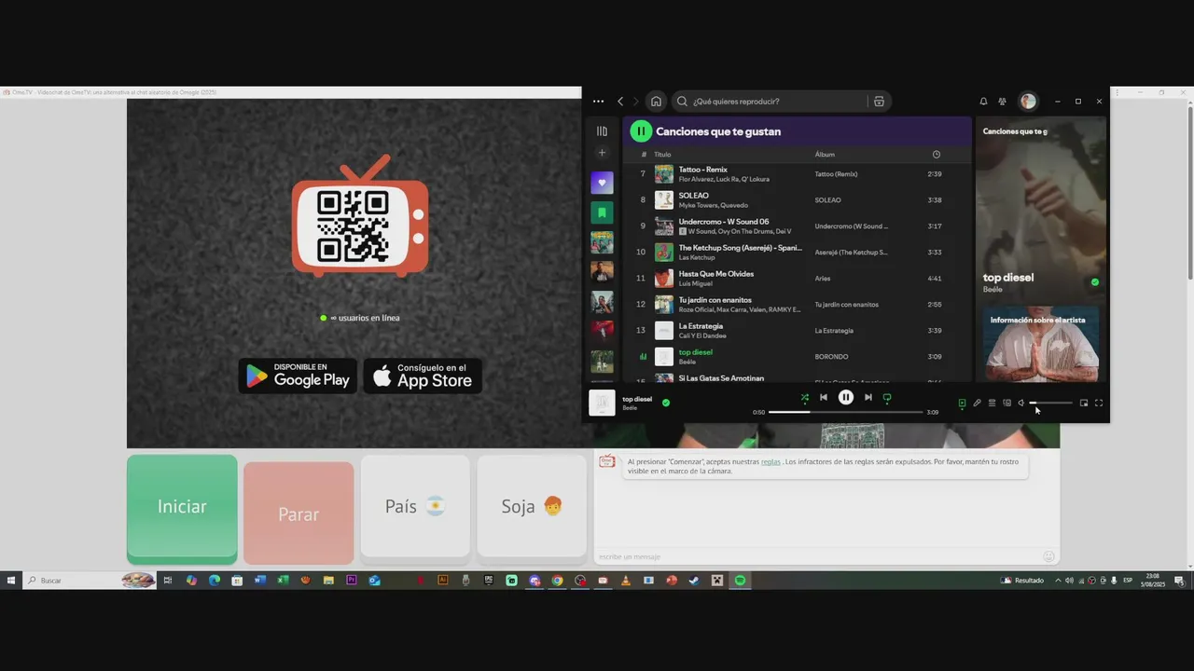Open Spotify miniplayer
This screenshot has width=1194, height=671.
(1084, 404)
